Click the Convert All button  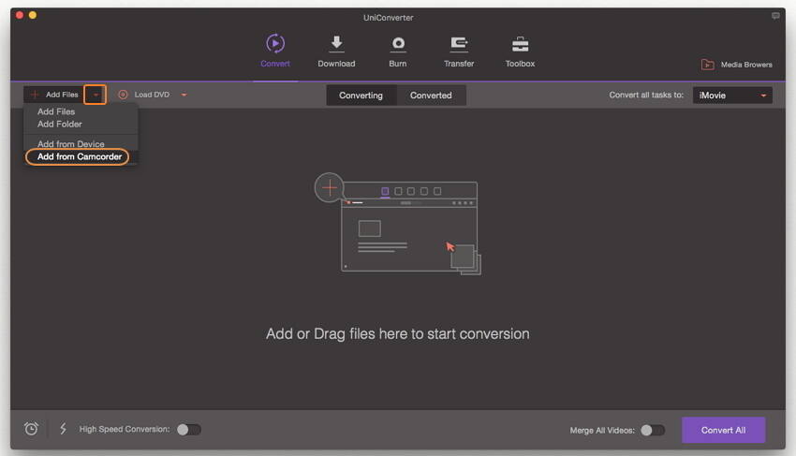coord(723,430)
